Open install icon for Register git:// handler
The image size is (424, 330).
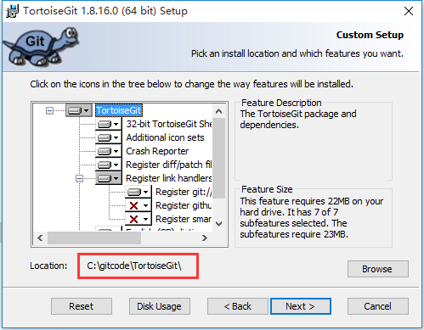pyautogui.click(x=138, y=192)
